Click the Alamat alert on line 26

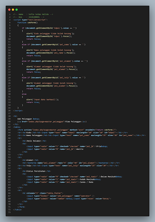(51, 83)
